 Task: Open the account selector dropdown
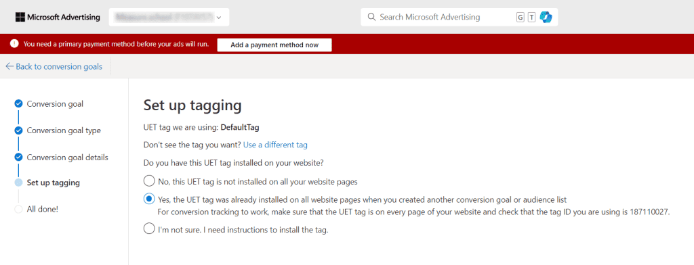click(169, 17)
